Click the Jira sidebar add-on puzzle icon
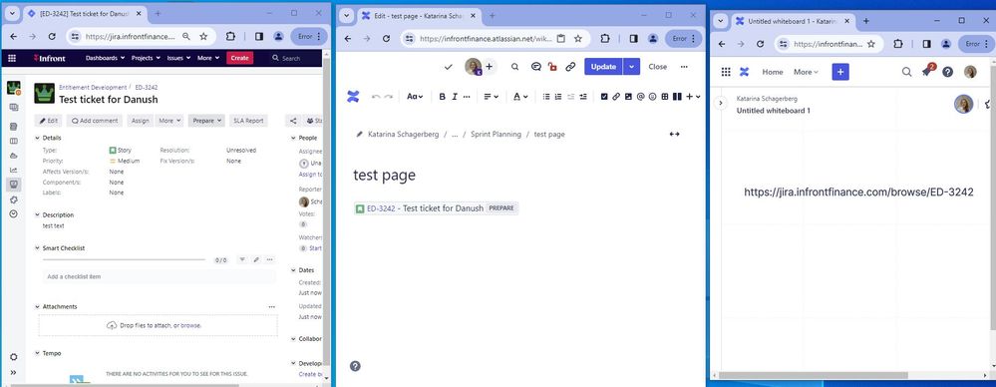The height and width of the screenshot is (387, 996). (13, 199)
